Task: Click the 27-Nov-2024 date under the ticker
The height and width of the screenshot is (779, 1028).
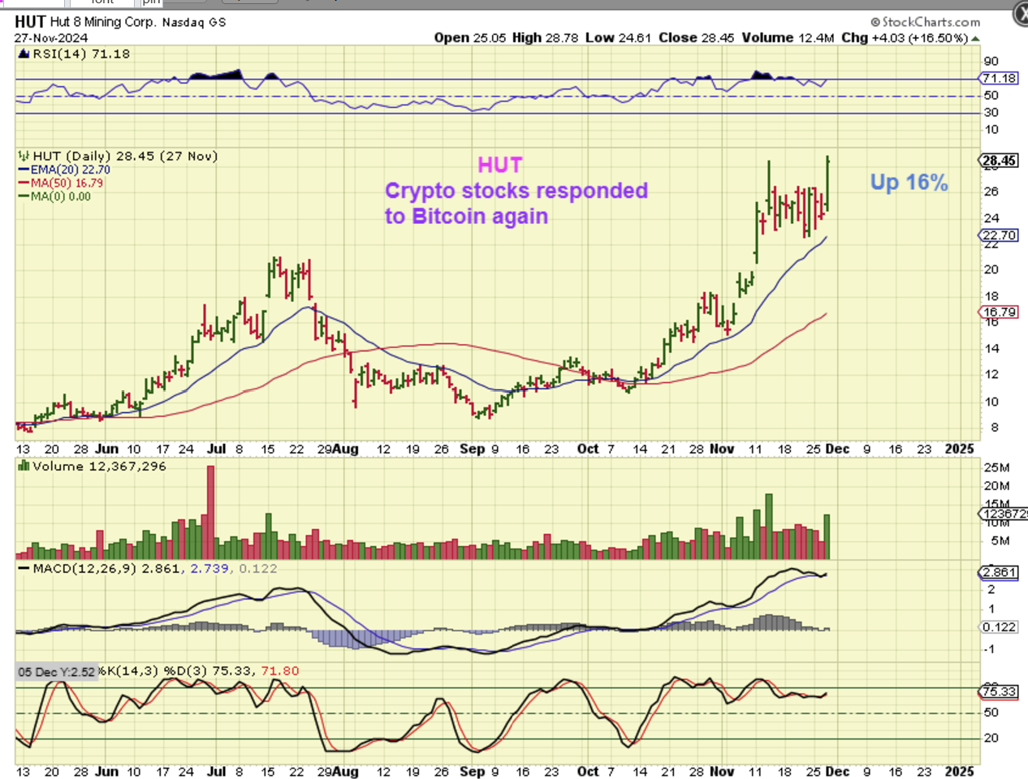Action: tap(50, 37)
